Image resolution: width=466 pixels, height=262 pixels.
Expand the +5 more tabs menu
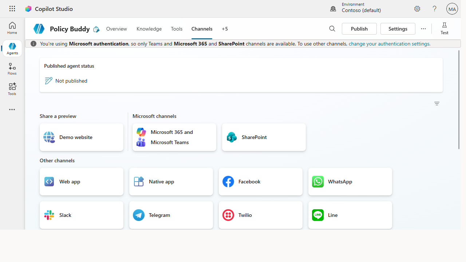pos(225,29)
